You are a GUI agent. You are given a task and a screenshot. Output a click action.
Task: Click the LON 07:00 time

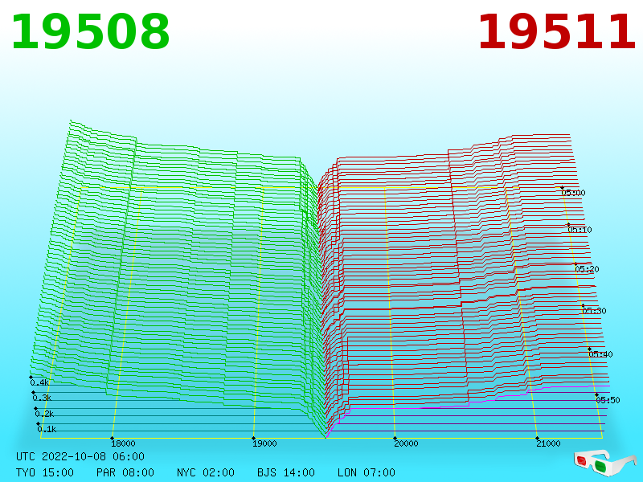367,472
